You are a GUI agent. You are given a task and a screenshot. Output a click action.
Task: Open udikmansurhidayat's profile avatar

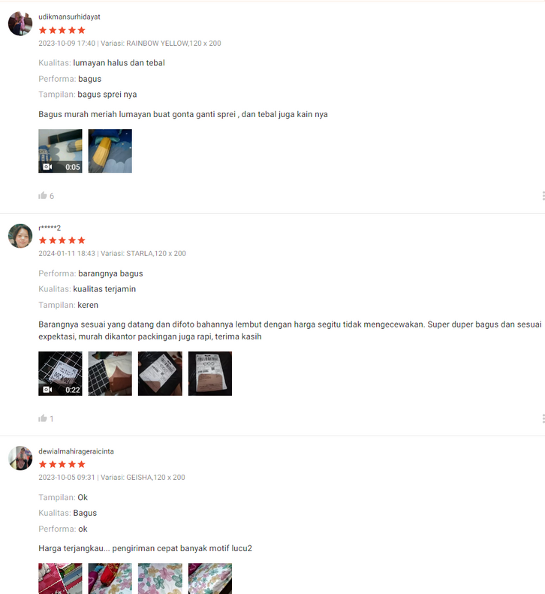pyautogui.click(x=20, y=23)
